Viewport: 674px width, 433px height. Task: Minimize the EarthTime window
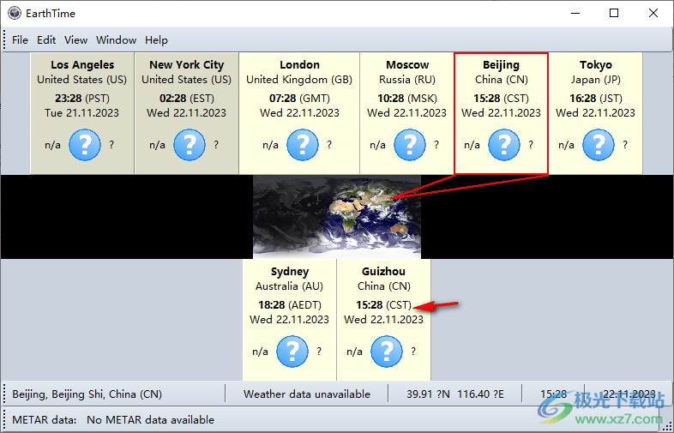[x=575, y=14]
